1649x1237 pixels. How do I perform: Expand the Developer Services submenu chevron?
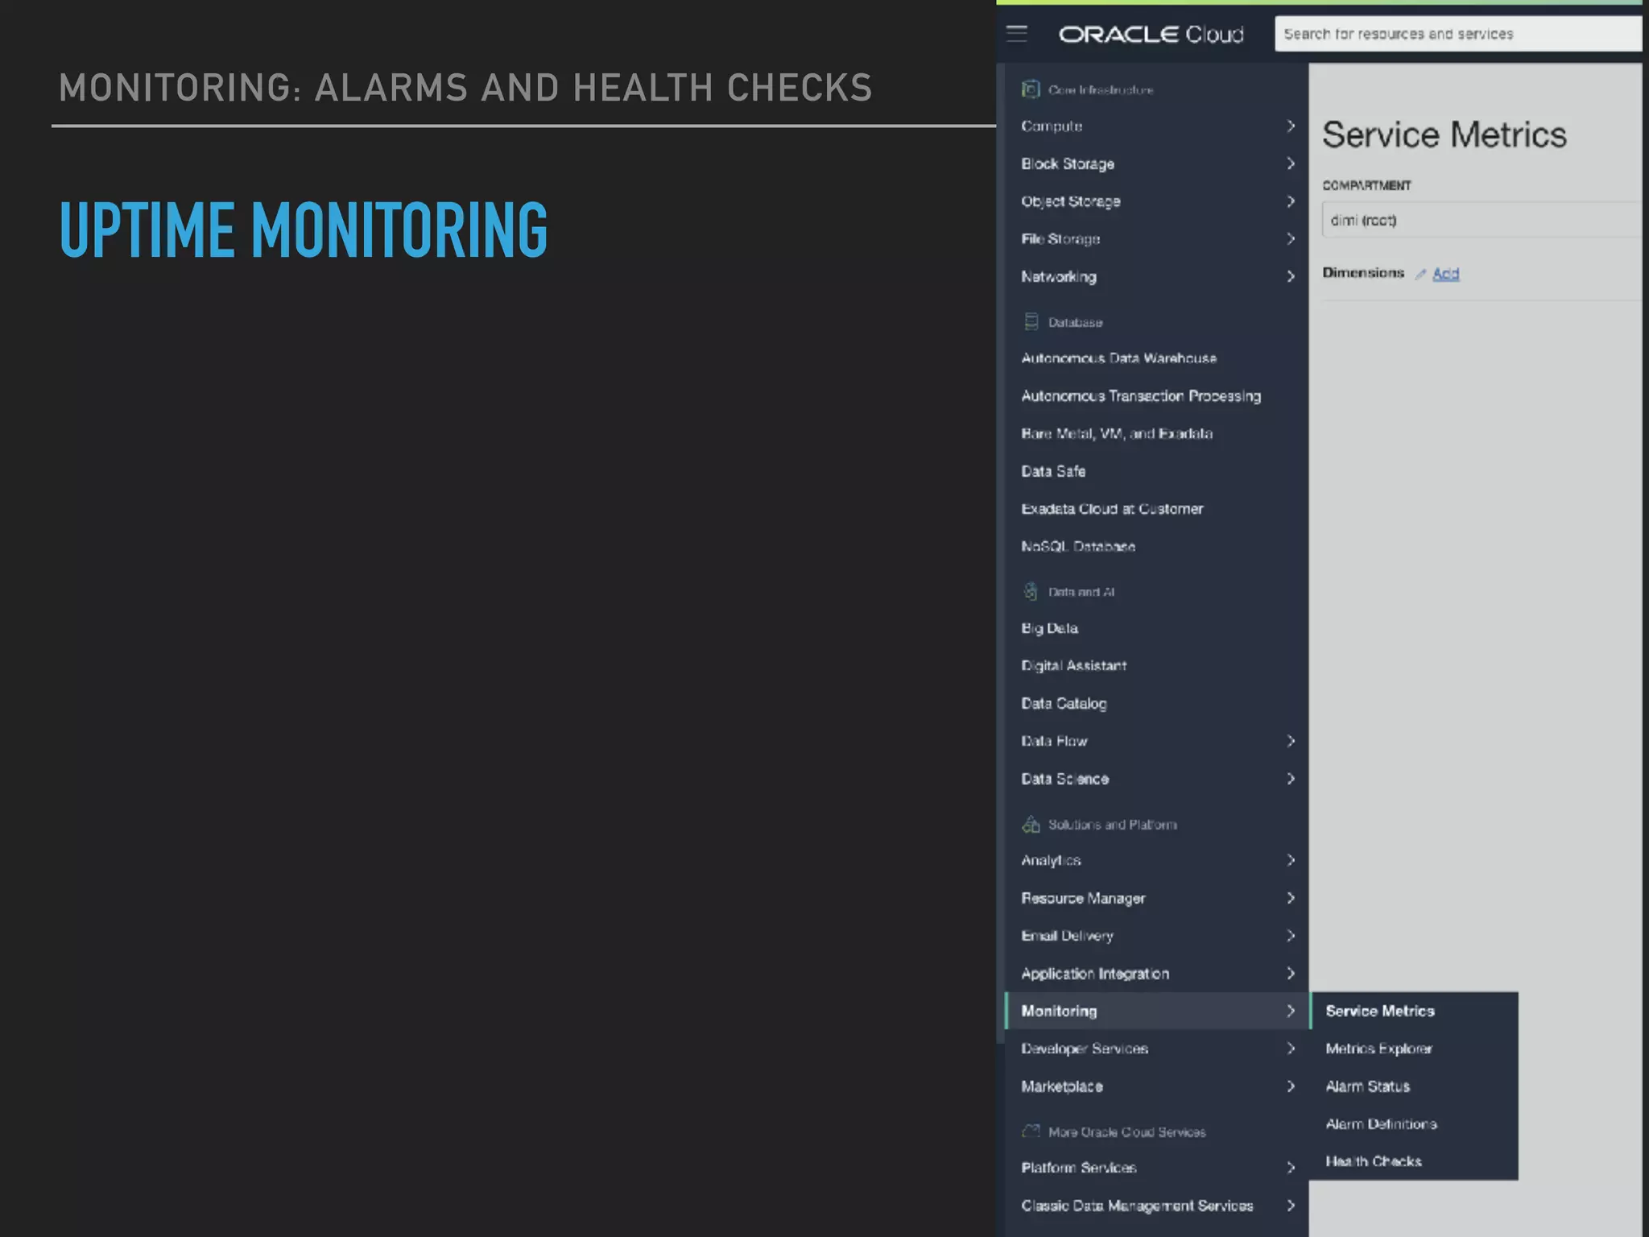point(1291,1049)
